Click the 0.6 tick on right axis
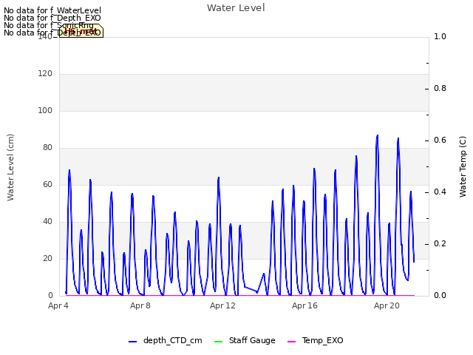 [x=440, y=140]
